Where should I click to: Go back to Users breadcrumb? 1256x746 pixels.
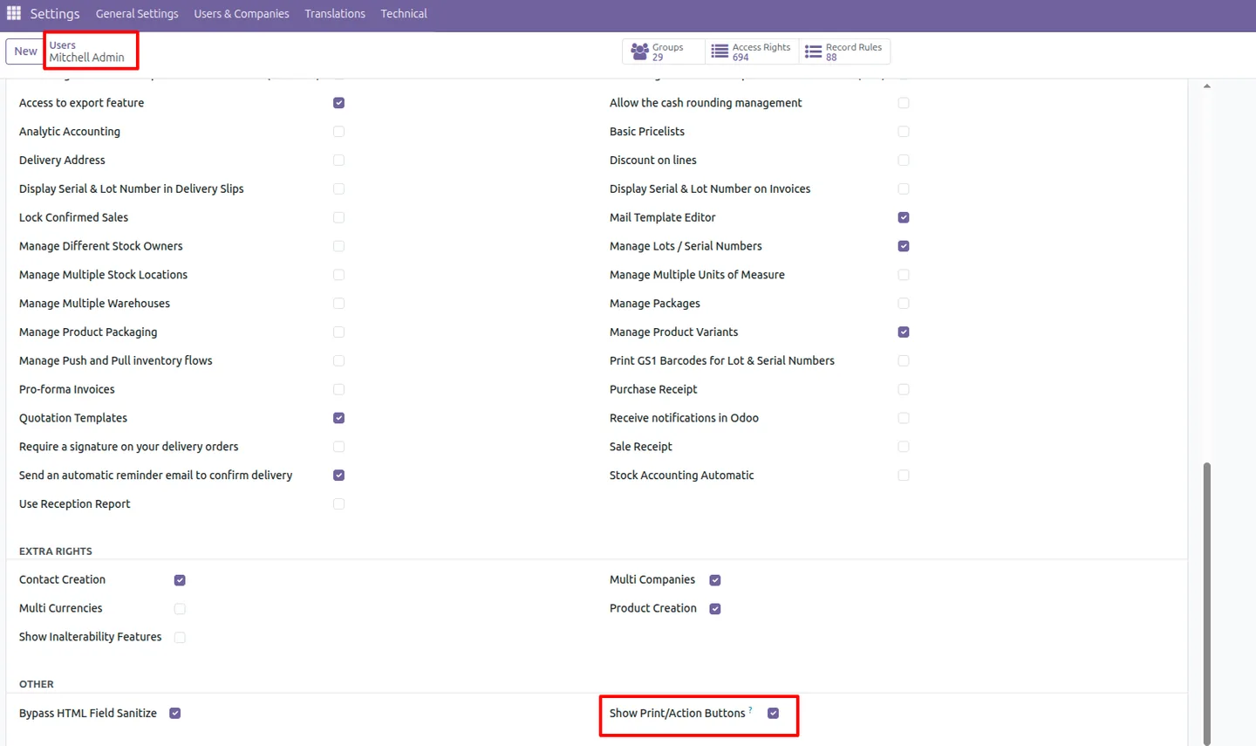pos(62,45)
